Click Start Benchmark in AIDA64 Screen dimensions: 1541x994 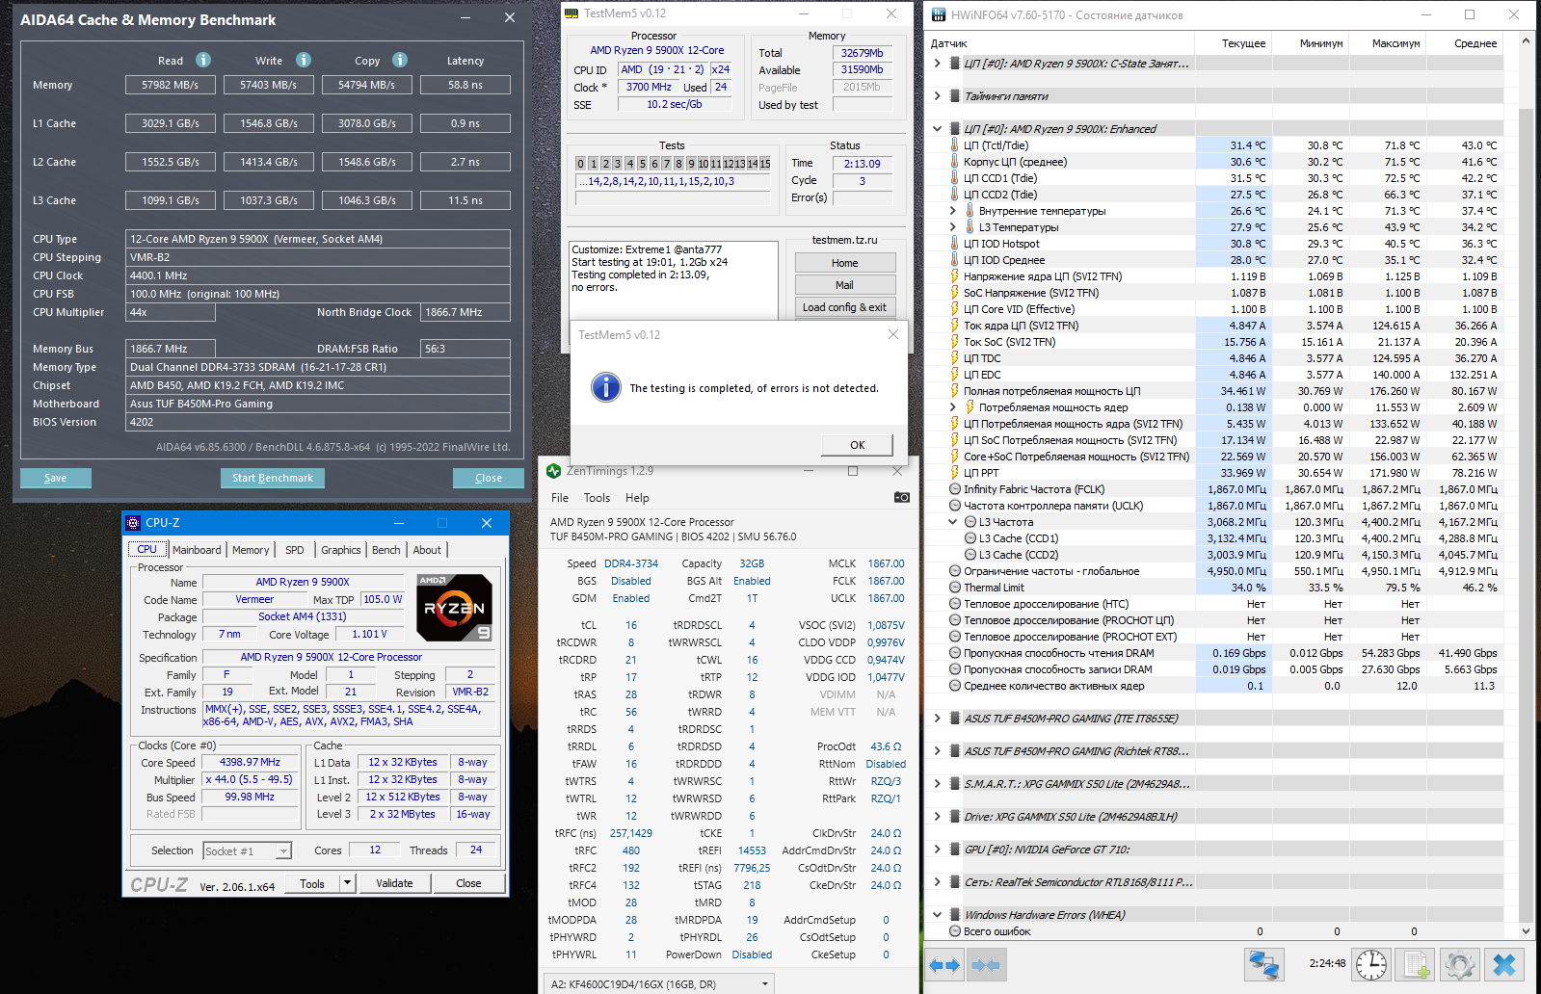(x=273, y=478)
